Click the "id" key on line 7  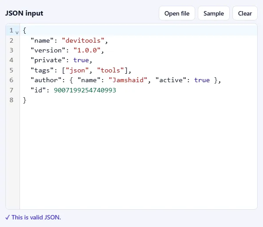pos(38,90)
